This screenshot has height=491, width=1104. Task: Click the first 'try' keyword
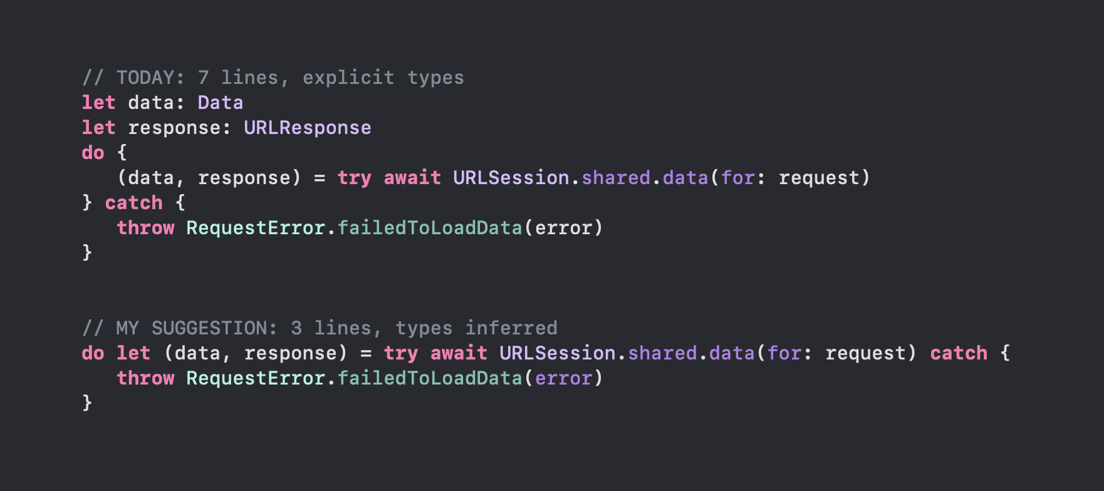[355, 178]
